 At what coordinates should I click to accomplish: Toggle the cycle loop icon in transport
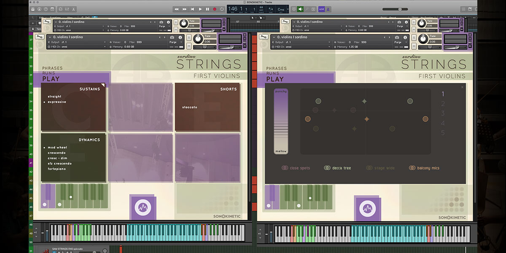tap(222, 9)
